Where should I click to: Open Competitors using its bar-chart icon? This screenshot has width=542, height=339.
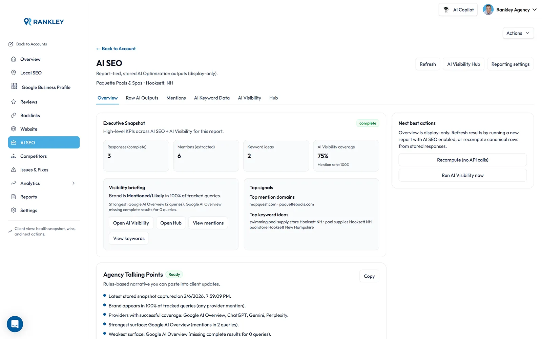point(14,156)
